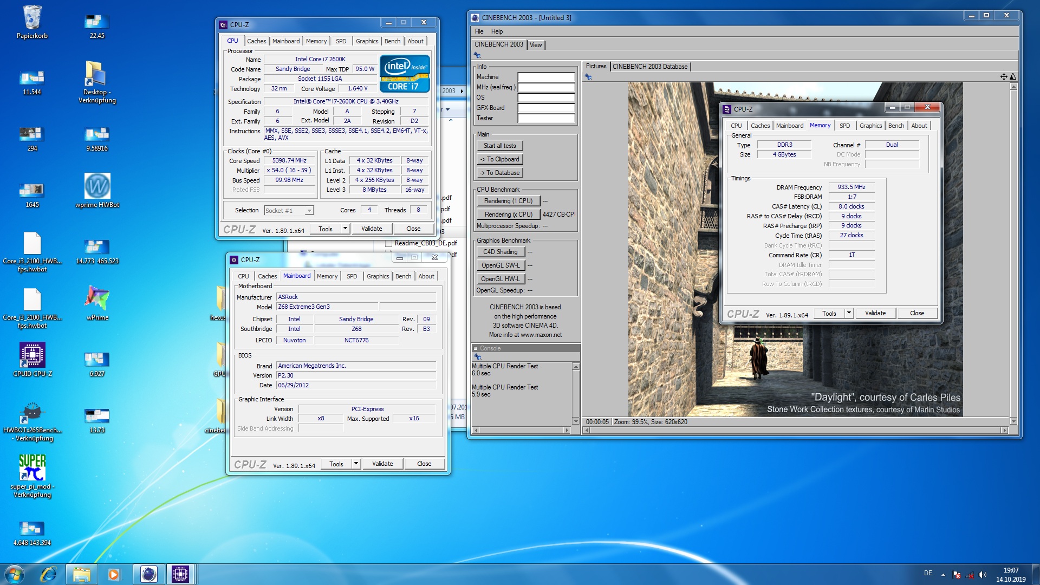Open the File menu in CINEBENCH

coord(479,31)
